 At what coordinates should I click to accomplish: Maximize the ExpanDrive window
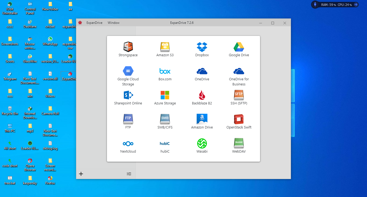tap(273, 23)
